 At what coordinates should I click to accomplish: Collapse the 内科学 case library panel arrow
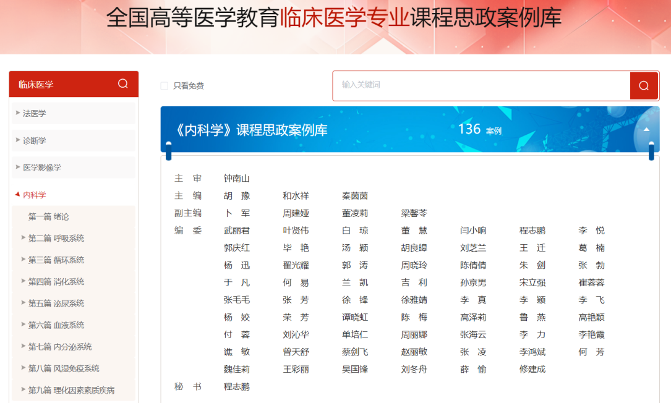tap(646, 129)
